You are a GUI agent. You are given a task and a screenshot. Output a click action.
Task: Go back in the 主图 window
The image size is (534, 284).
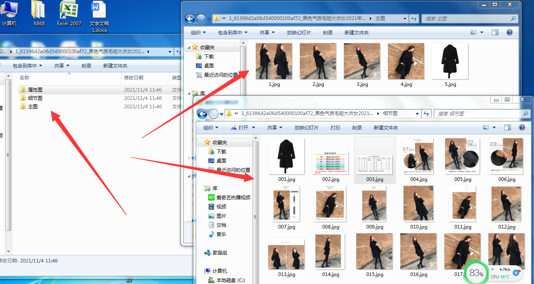190,18
